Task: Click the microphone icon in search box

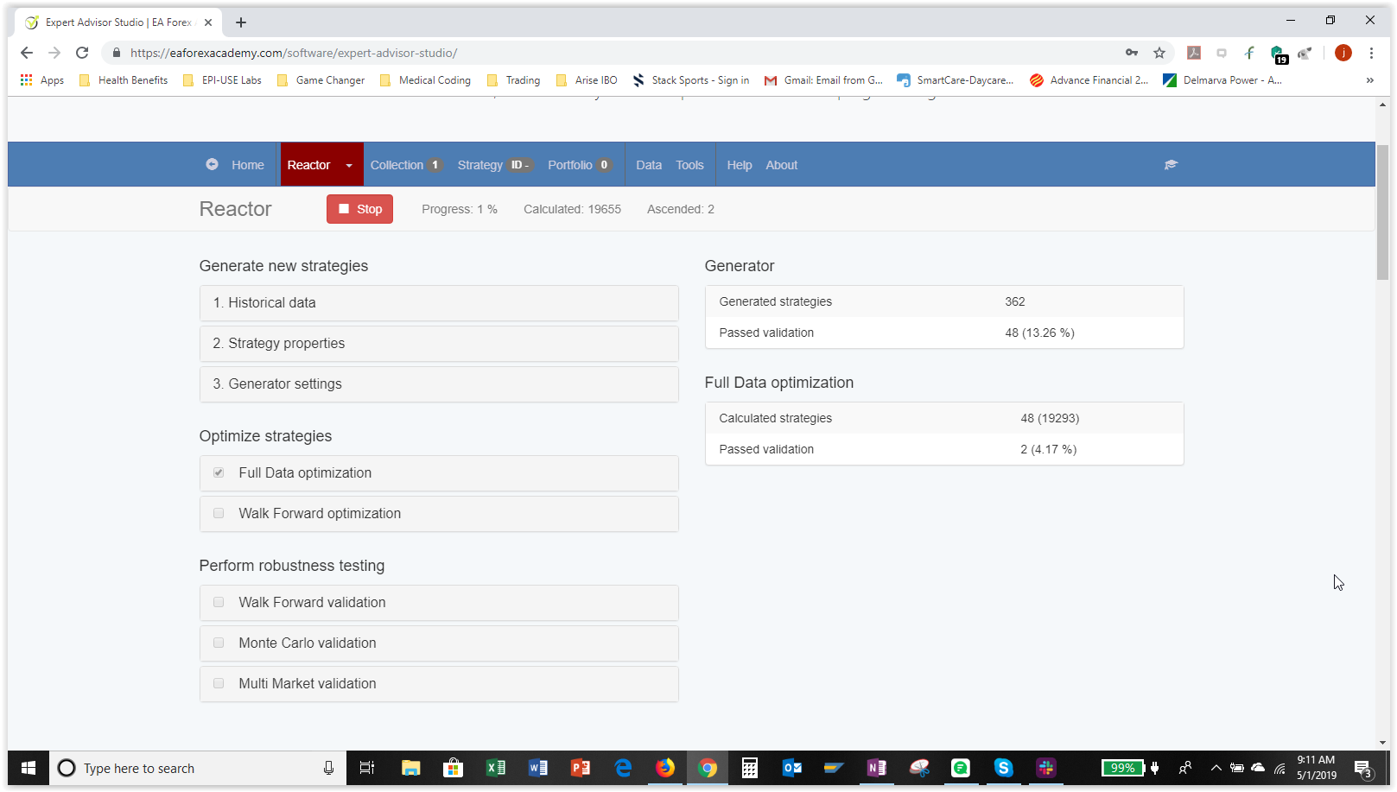Action: click(328, 768)
